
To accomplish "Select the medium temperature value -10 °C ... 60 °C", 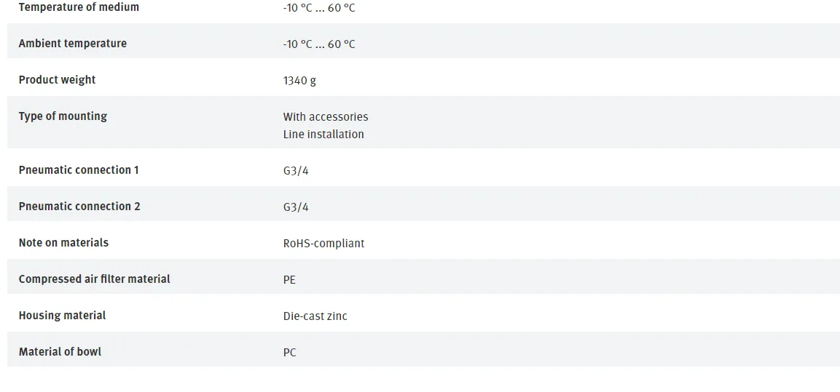I will click(319, 8).
